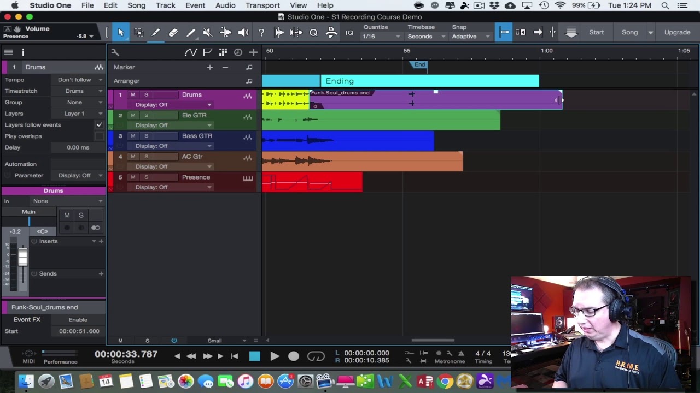
Task: Click the Upgrade button
Action: pos(677,32)
